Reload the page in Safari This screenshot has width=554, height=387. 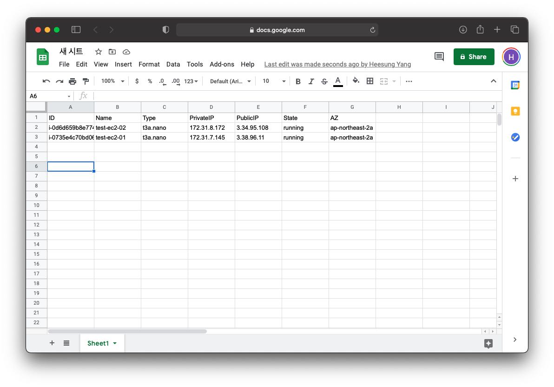(372, 30)
